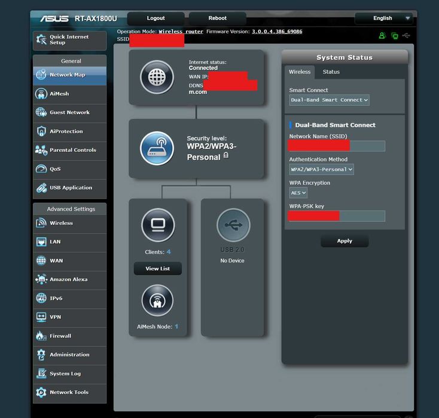This screenshot has width=439, height=418.
Task: Click the Security level WPA2/WPA3-Personal text
Action: (x=212, y=152)
